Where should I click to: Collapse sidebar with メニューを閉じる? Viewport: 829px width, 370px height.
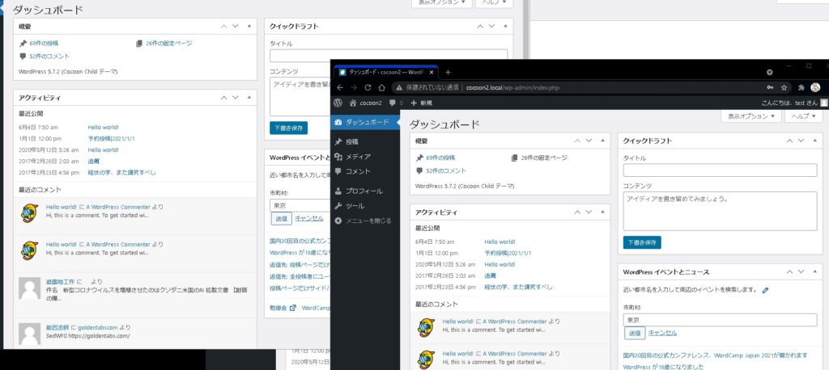[x=368, y=220]
